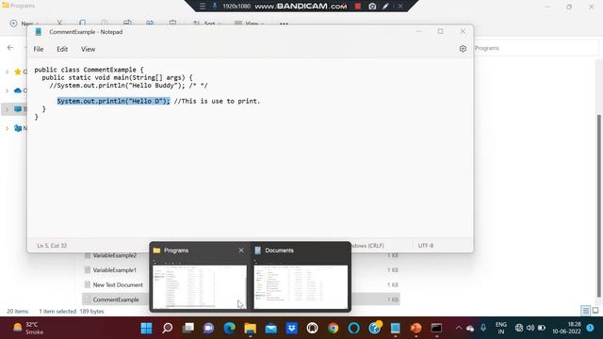Screen dimensions: 603x339
Task: Open File Explorer taskbar icon
Action: [x=251, y=328]
